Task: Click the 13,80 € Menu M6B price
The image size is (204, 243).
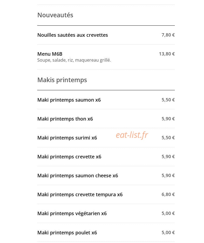Action: (167, 54)
